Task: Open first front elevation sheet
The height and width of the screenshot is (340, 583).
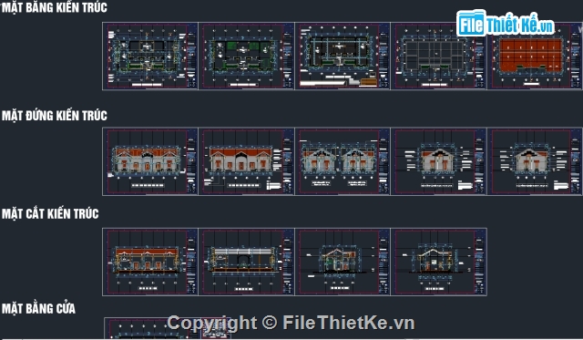Action: [x=150, y=161]
